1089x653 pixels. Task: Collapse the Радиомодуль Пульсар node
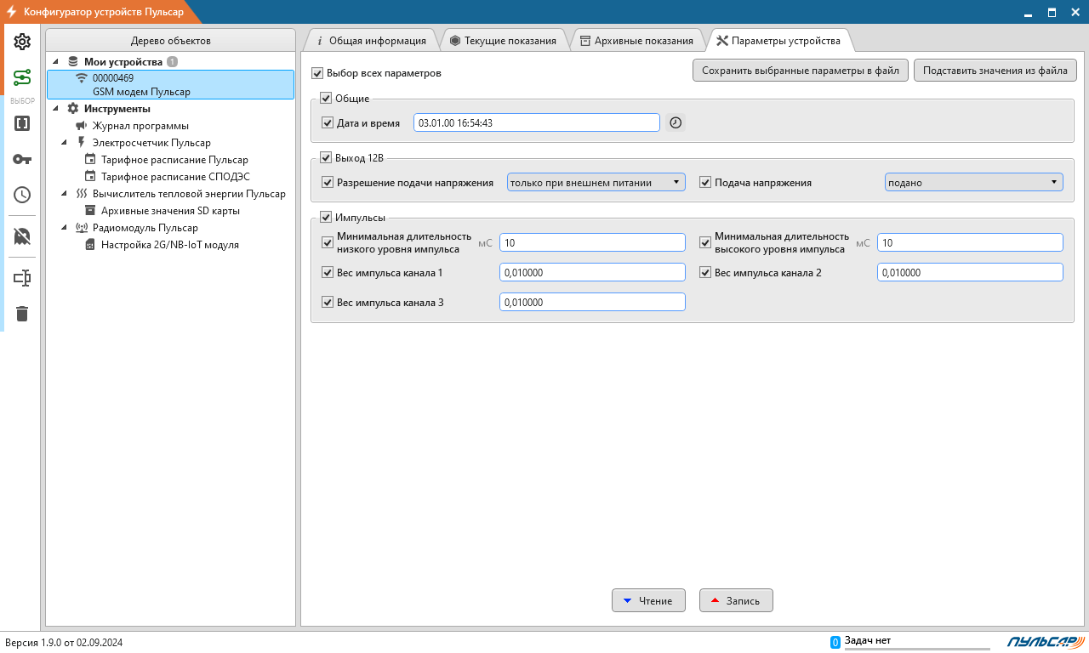[65, 228]
